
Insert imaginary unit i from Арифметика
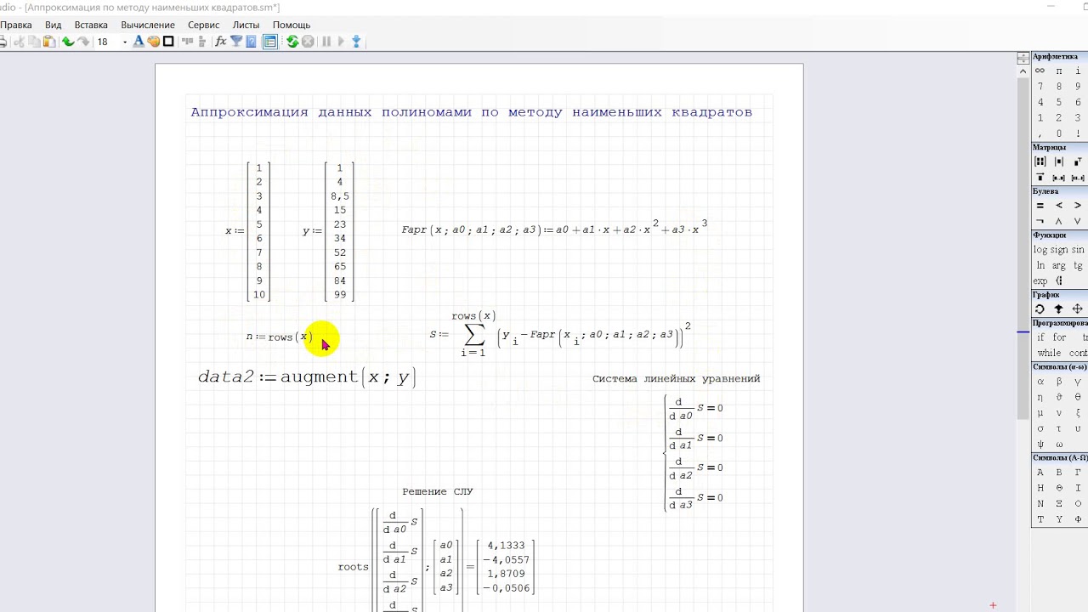[1078, 71]
